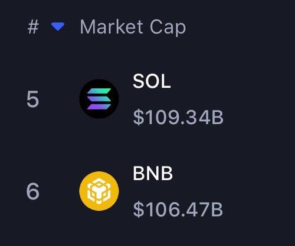Open the BNB coin name link
295x246 pixels.
[153, 173]
